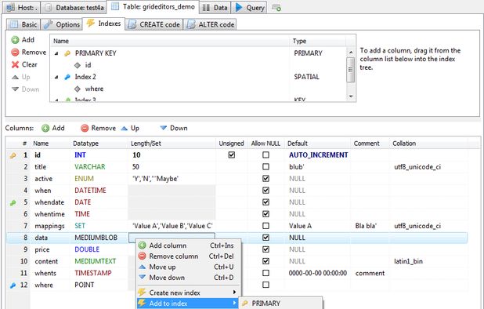Click the Host tab icon
Image resolution: width=484 pixels, height=309 pixels.
[x=10, y=7]
